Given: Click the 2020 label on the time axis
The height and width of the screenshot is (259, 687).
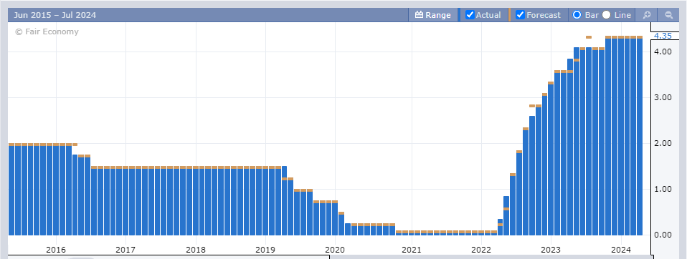Looking at the screenshot, I should click(335, 250).
